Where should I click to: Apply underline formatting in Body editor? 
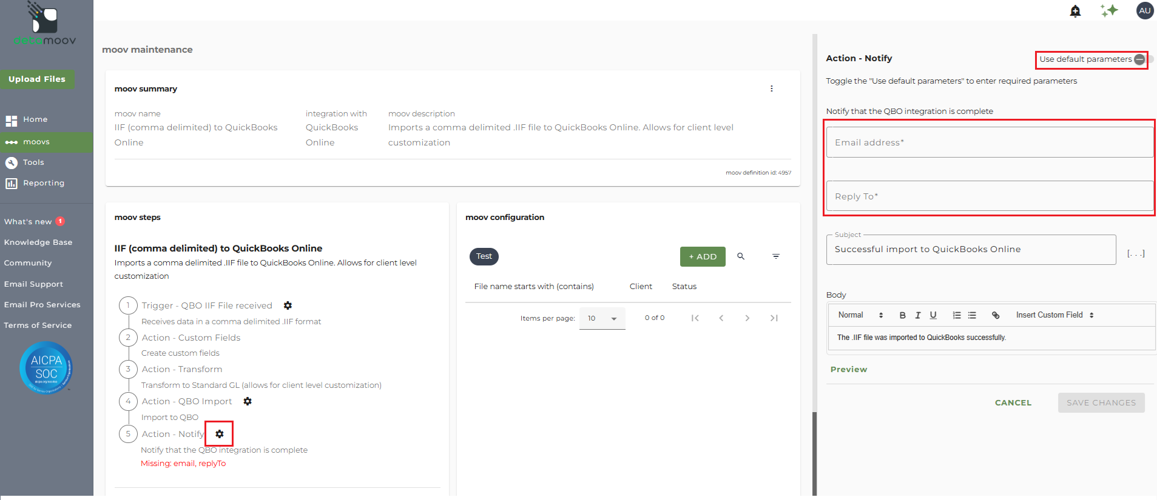coord(933,315)
